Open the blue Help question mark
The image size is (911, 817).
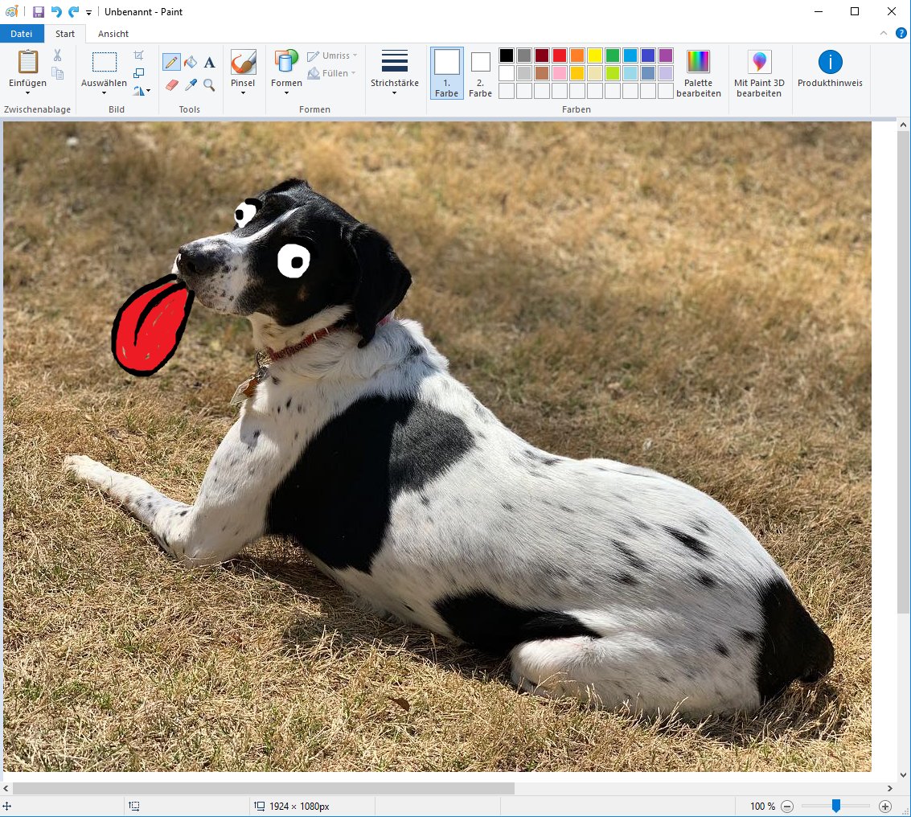[901, 34]
